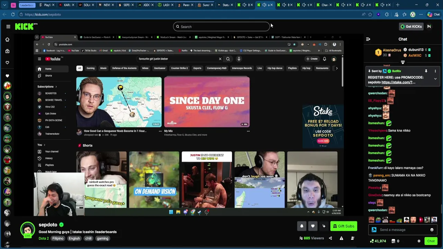The width and height of the screenshot is (443, 249).
Task: Click into the Kick search box
Action: pos(221,27)
